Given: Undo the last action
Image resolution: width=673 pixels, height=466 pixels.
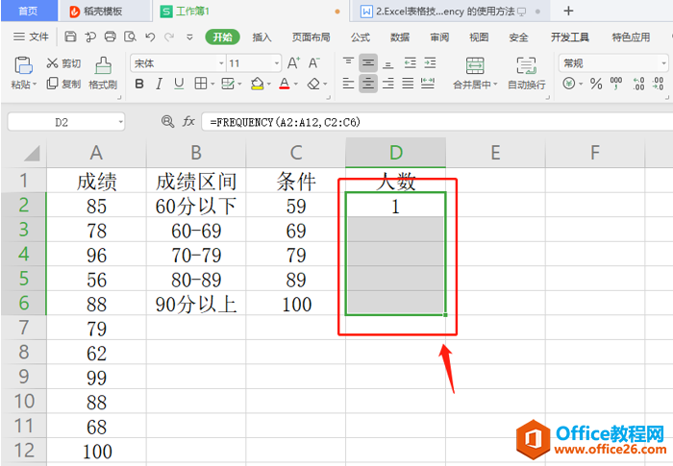Looking at the screenshot, I should pyautogui.click(x=150, y=37).
